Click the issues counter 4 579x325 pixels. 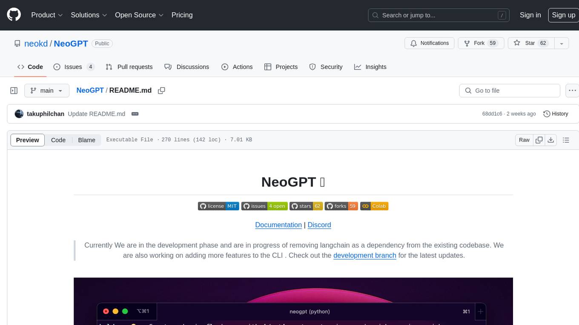pyautogui.click(x=90, y=67)
